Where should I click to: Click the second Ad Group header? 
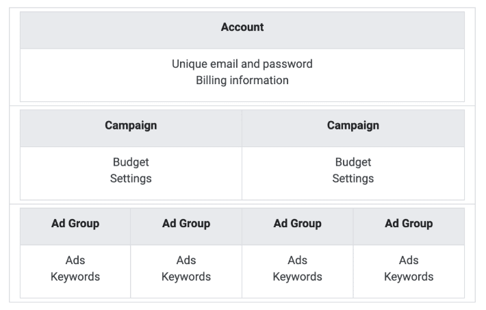186,224
